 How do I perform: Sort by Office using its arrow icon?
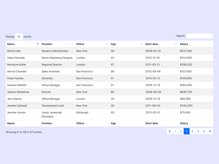[107, 44]
